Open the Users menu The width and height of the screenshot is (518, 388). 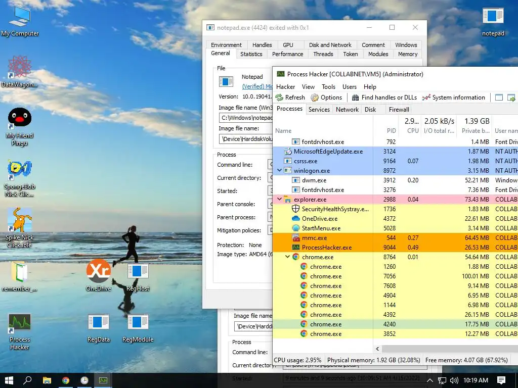pyautogui.click(x=350, y=87)
